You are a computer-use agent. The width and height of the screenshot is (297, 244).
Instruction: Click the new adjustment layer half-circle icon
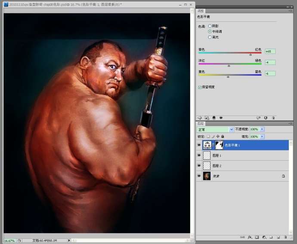click(x=264, y=237)
